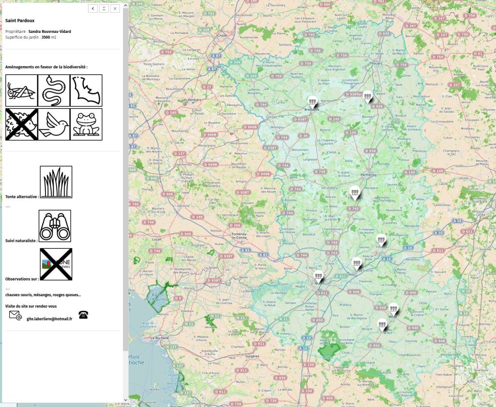The image size is (496, 407).
Task: Click the envelope email icon
Action: [15, 316]
